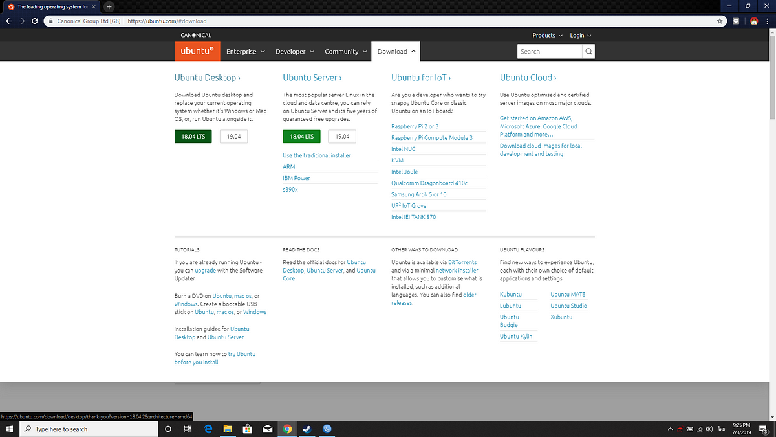Image resolution: width=776 pixels, height=437 pixels.
Task: Open Microsoft Store from taskbar
Action: click(x=247, y=429)
